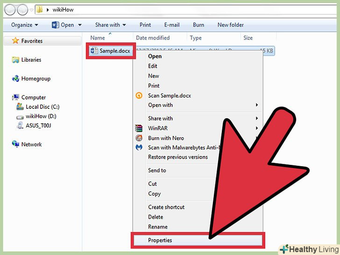This screenshot has height=255, width=340.
Task: Click Burn in the toolbar
Action: pos(198,25)
